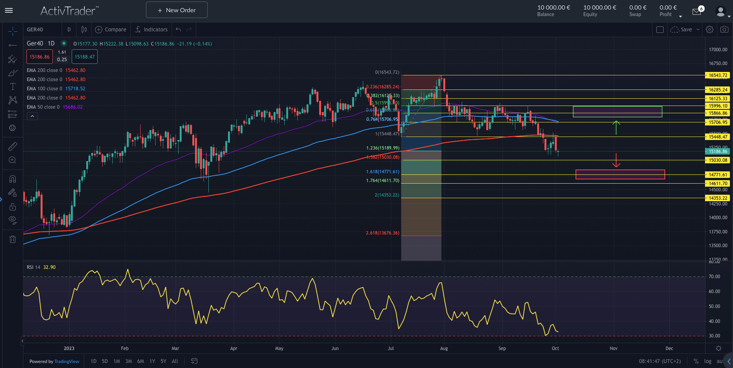Click the New Order button
Viewport: 733px width, 368px height.
(x=177, y=10)
